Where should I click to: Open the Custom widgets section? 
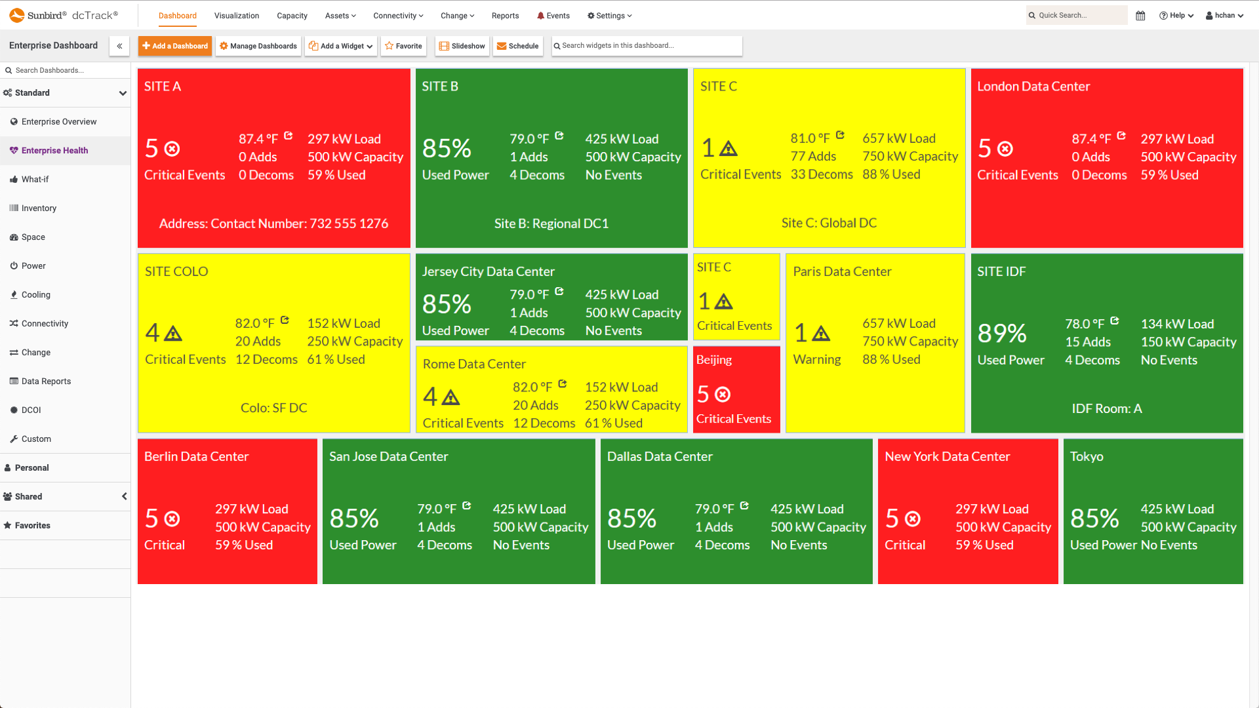point(35,439)
